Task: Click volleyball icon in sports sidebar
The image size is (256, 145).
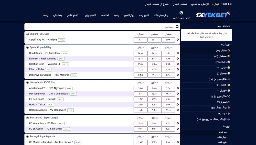Action: (229, 62)
